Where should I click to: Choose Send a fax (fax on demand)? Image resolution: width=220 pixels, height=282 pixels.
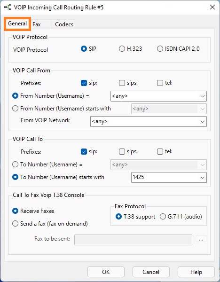pyautogui.click(x=16, y=224)
